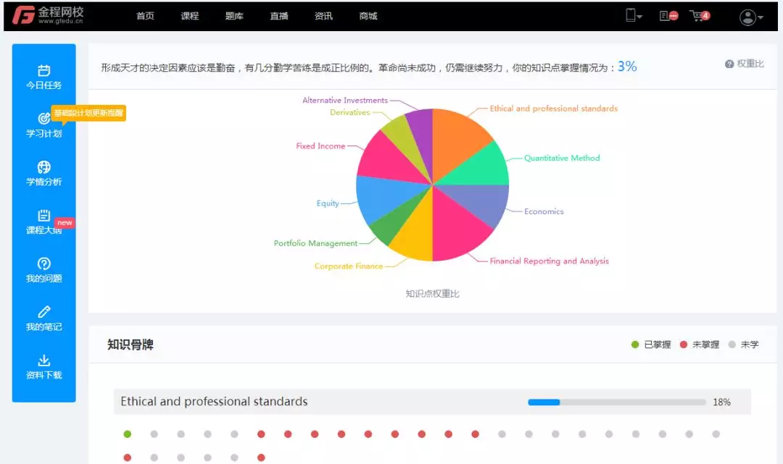Open 题库 in top navigation
Screen dimensions: 783x464
(x=234, y=16)
